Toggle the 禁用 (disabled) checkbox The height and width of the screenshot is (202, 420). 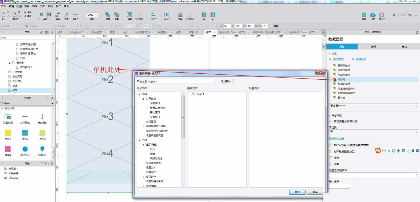coord(331,158)
